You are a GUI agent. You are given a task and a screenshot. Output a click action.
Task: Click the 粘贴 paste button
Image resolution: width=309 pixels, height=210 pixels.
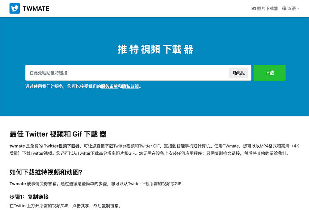[x=239, y=73]
